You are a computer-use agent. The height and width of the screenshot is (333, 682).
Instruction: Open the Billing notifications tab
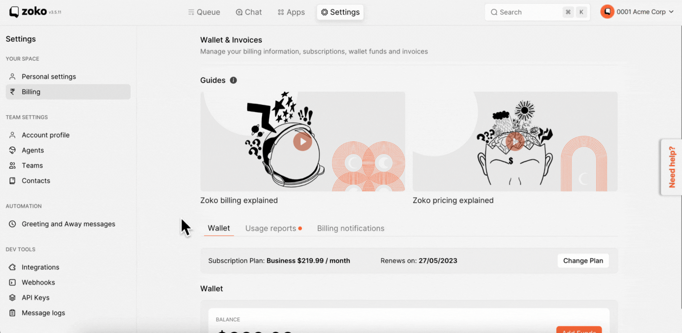351,228
